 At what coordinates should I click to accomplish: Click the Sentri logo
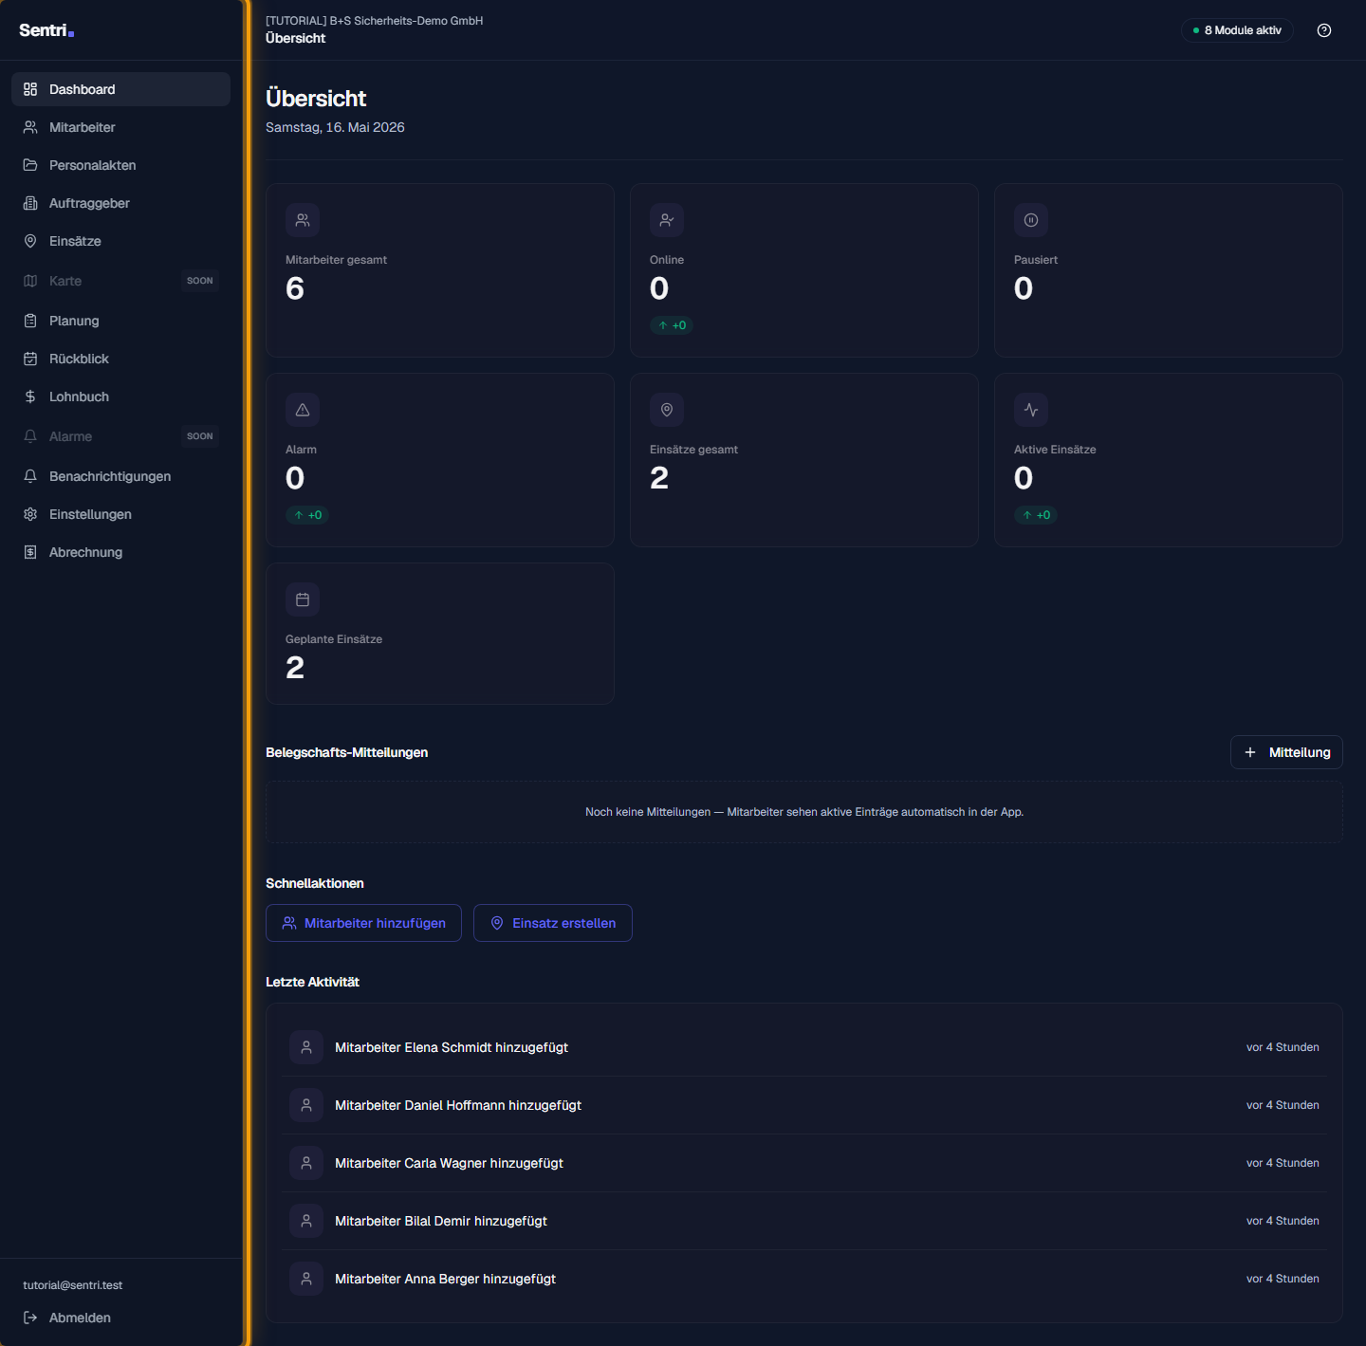pyautogui.click(x=46, y=30)
